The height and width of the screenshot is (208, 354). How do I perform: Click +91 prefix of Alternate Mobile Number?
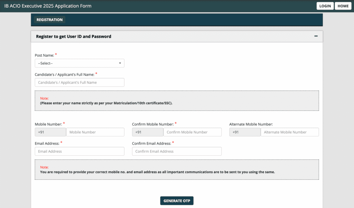245,132
